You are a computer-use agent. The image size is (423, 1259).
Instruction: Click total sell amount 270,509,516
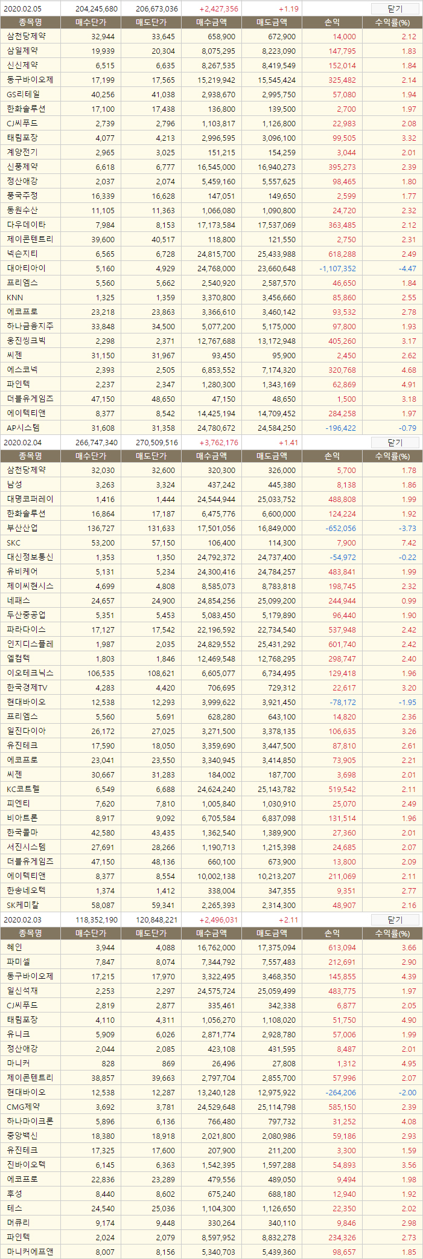pyautogui.click(x=157, y=443)
